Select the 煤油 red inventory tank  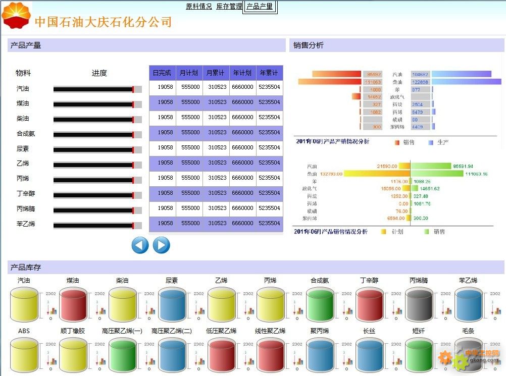point(74,305)
